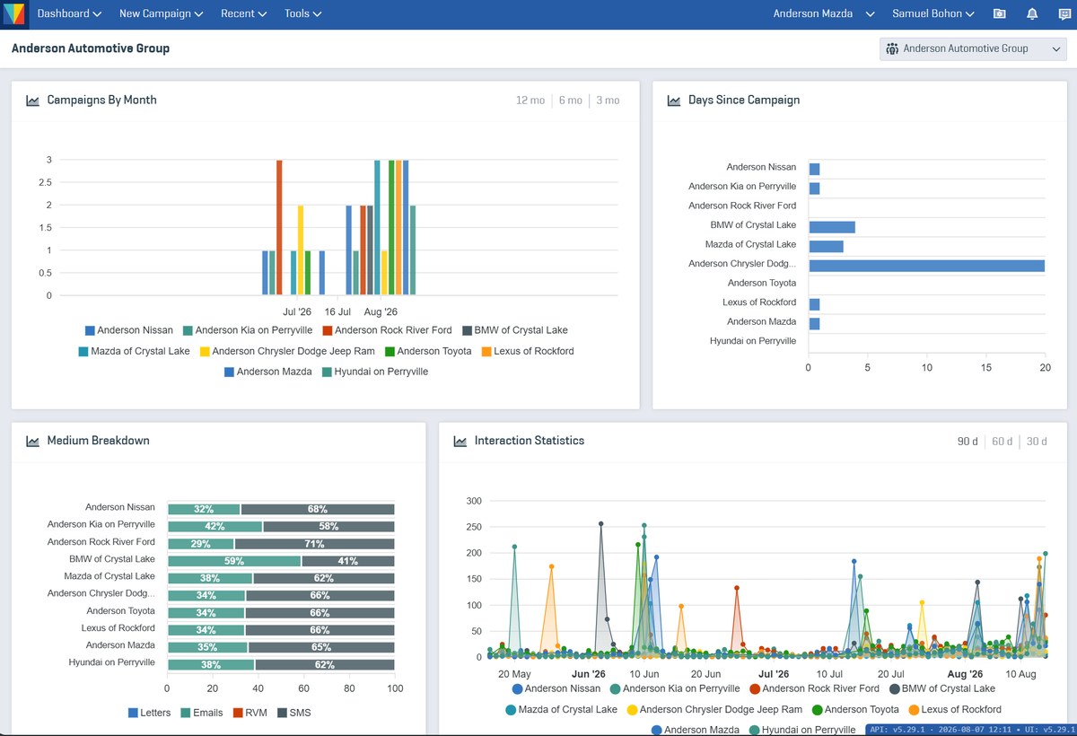
Task: Click the Medium Breakdown panel title
Action: (x=98, y=441)
